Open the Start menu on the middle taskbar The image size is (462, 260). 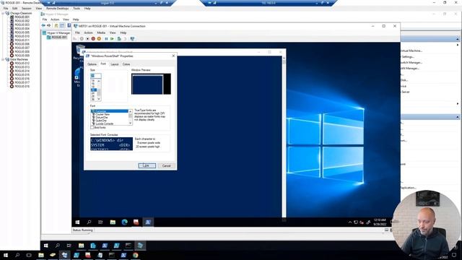(46, 246)
